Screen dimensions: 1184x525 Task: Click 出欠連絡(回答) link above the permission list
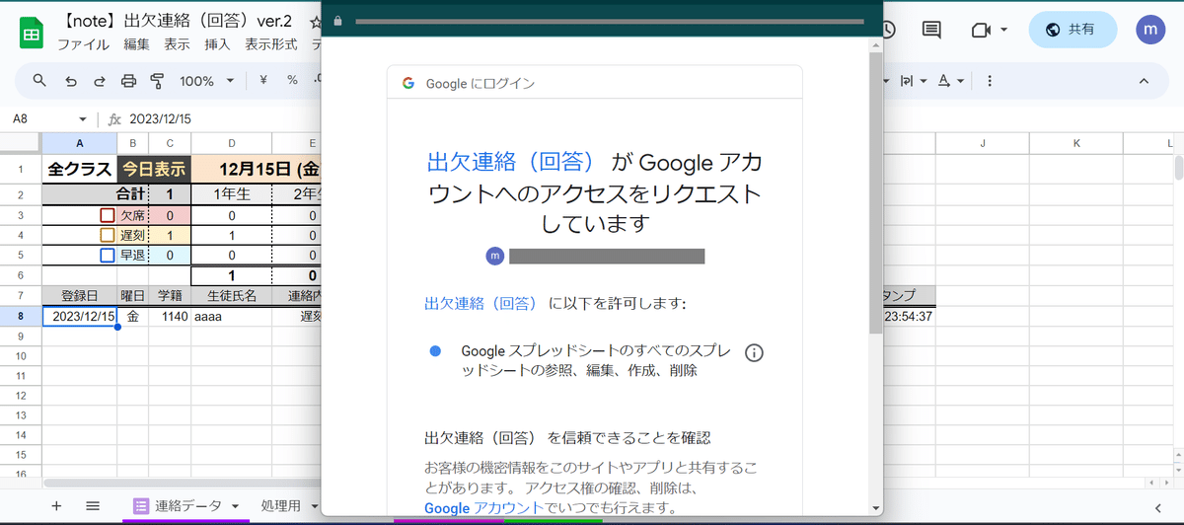click(481, 303)
